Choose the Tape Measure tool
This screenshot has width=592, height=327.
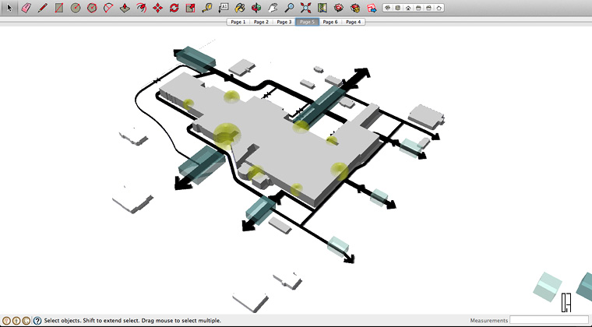coord(207,8)
